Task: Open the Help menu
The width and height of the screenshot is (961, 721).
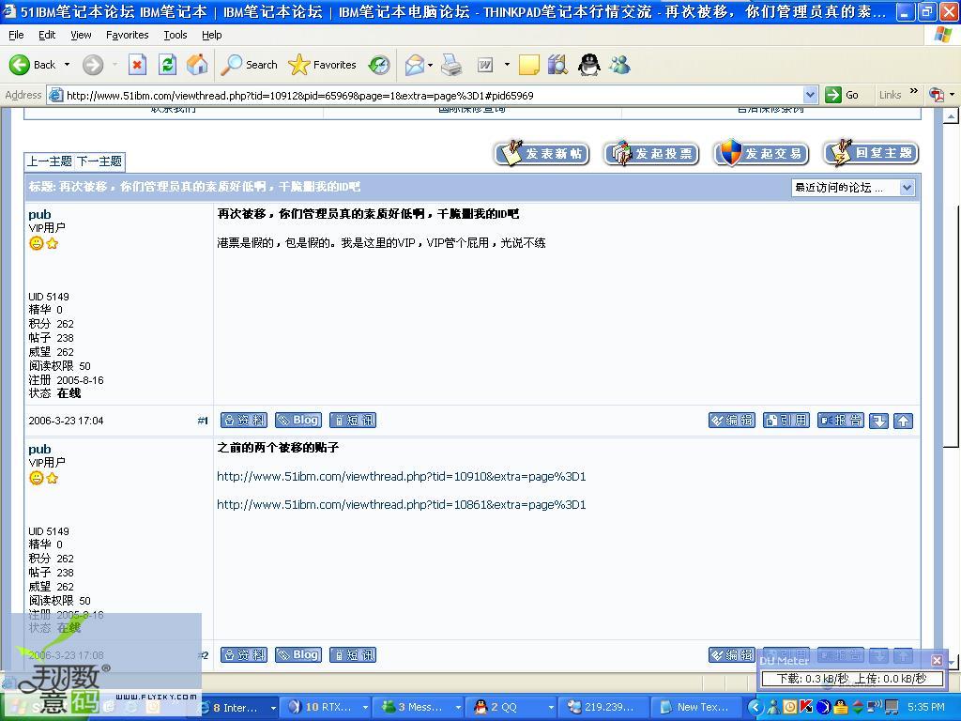Action: click(212, 35)
